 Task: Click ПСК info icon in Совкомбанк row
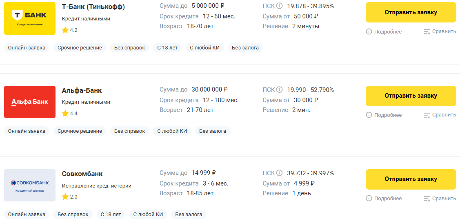click(279, 173)
